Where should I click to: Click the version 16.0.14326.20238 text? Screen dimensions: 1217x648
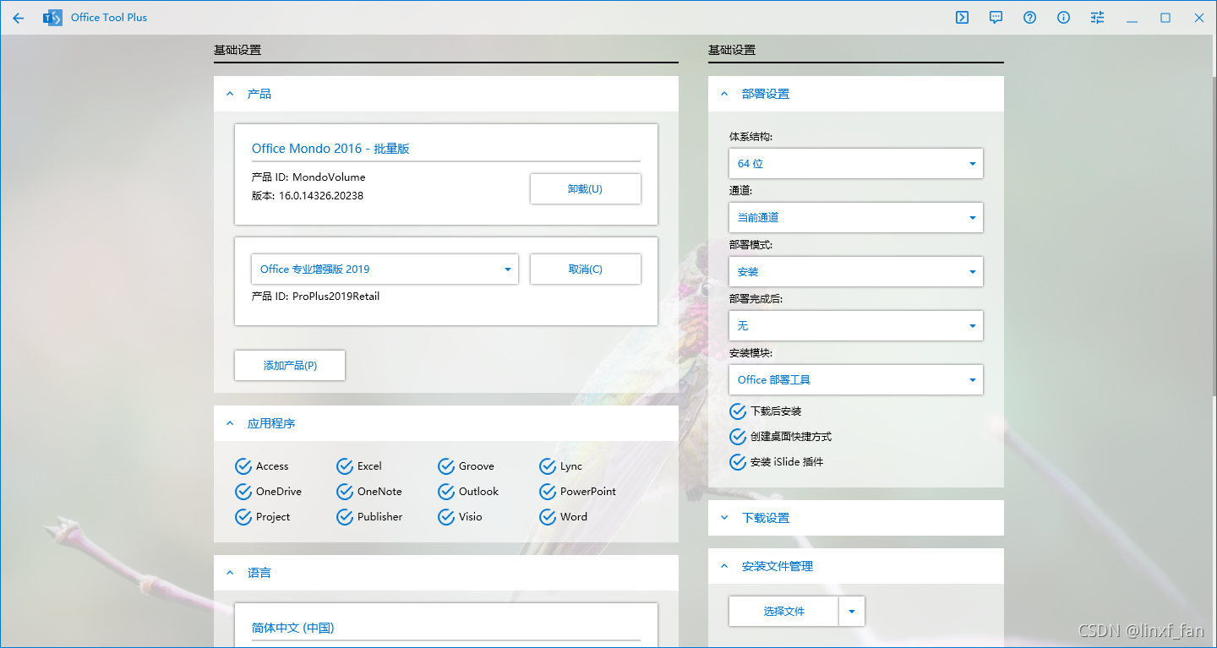[308, 196]
